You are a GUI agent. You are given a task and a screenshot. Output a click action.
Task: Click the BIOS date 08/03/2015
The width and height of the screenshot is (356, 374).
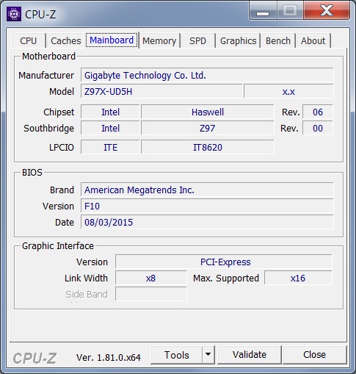[207, 222]
